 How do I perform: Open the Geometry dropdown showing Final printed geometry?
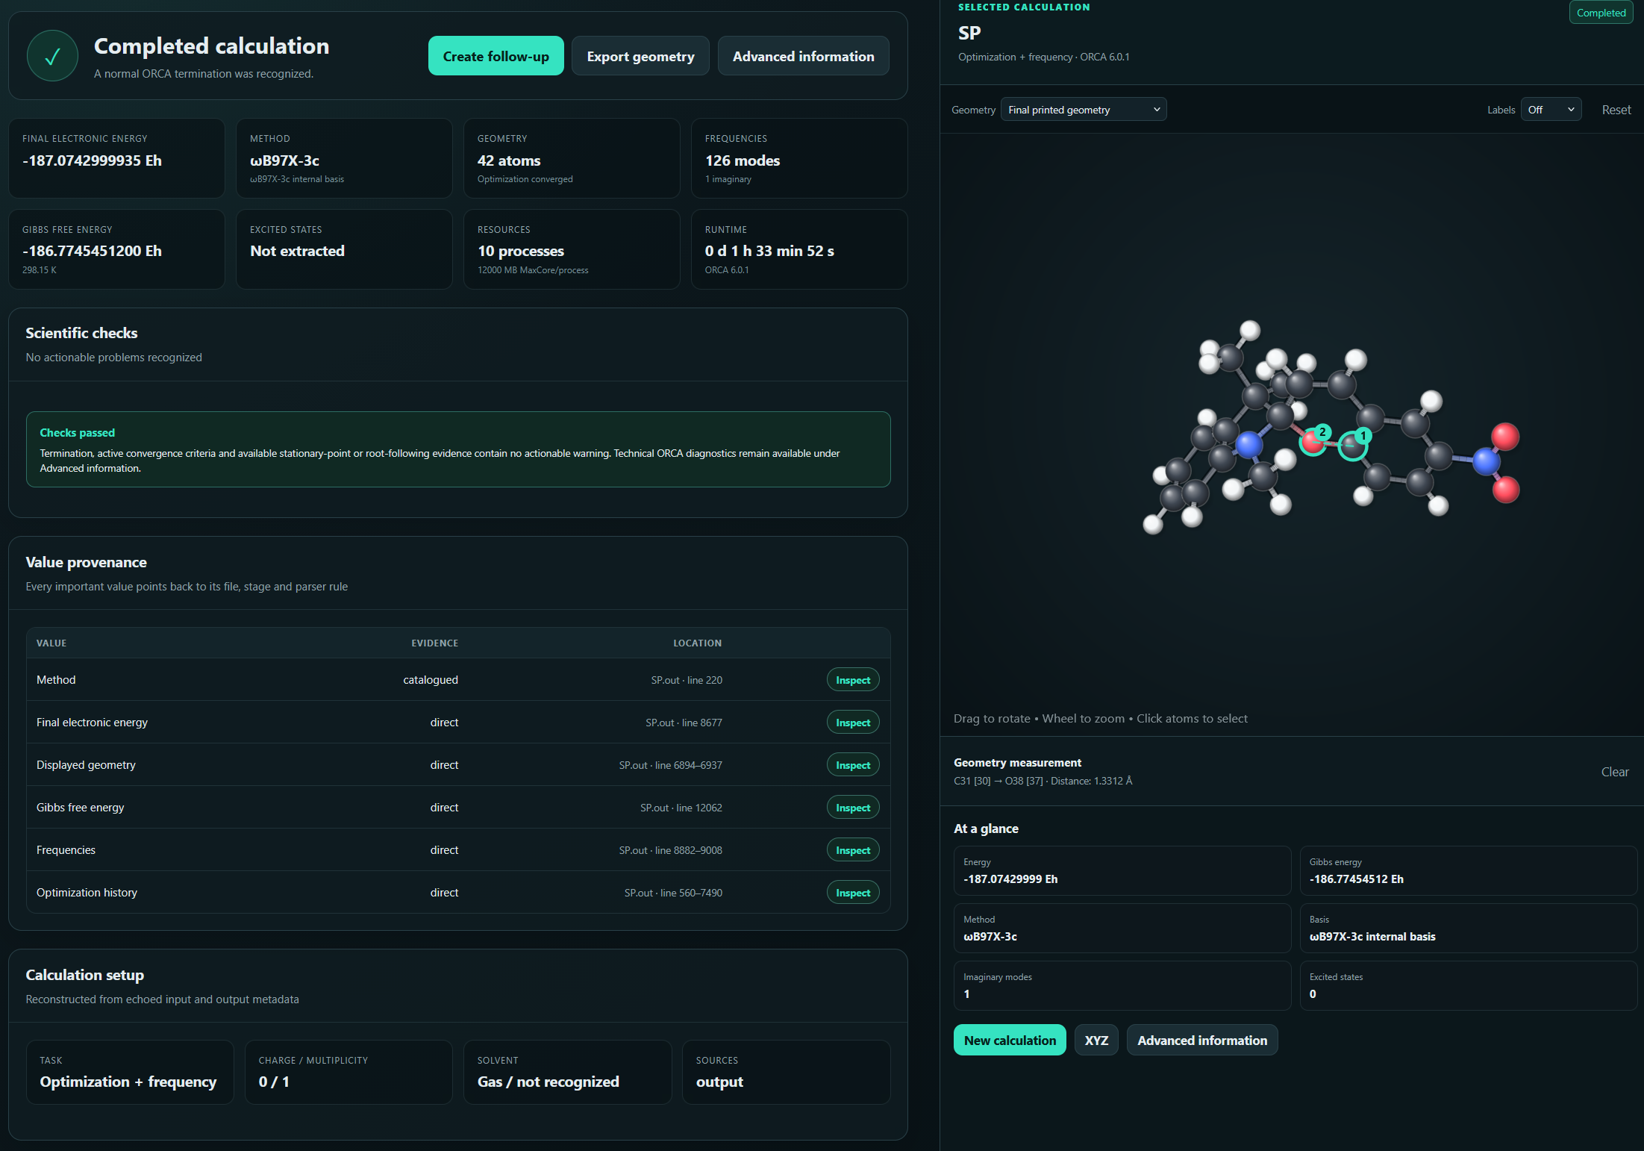pyautogui.click(x=1084, y=110)
